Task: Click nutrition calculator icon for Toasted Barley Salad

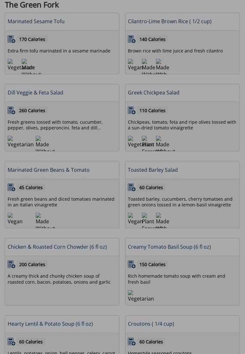Action: 132,188
